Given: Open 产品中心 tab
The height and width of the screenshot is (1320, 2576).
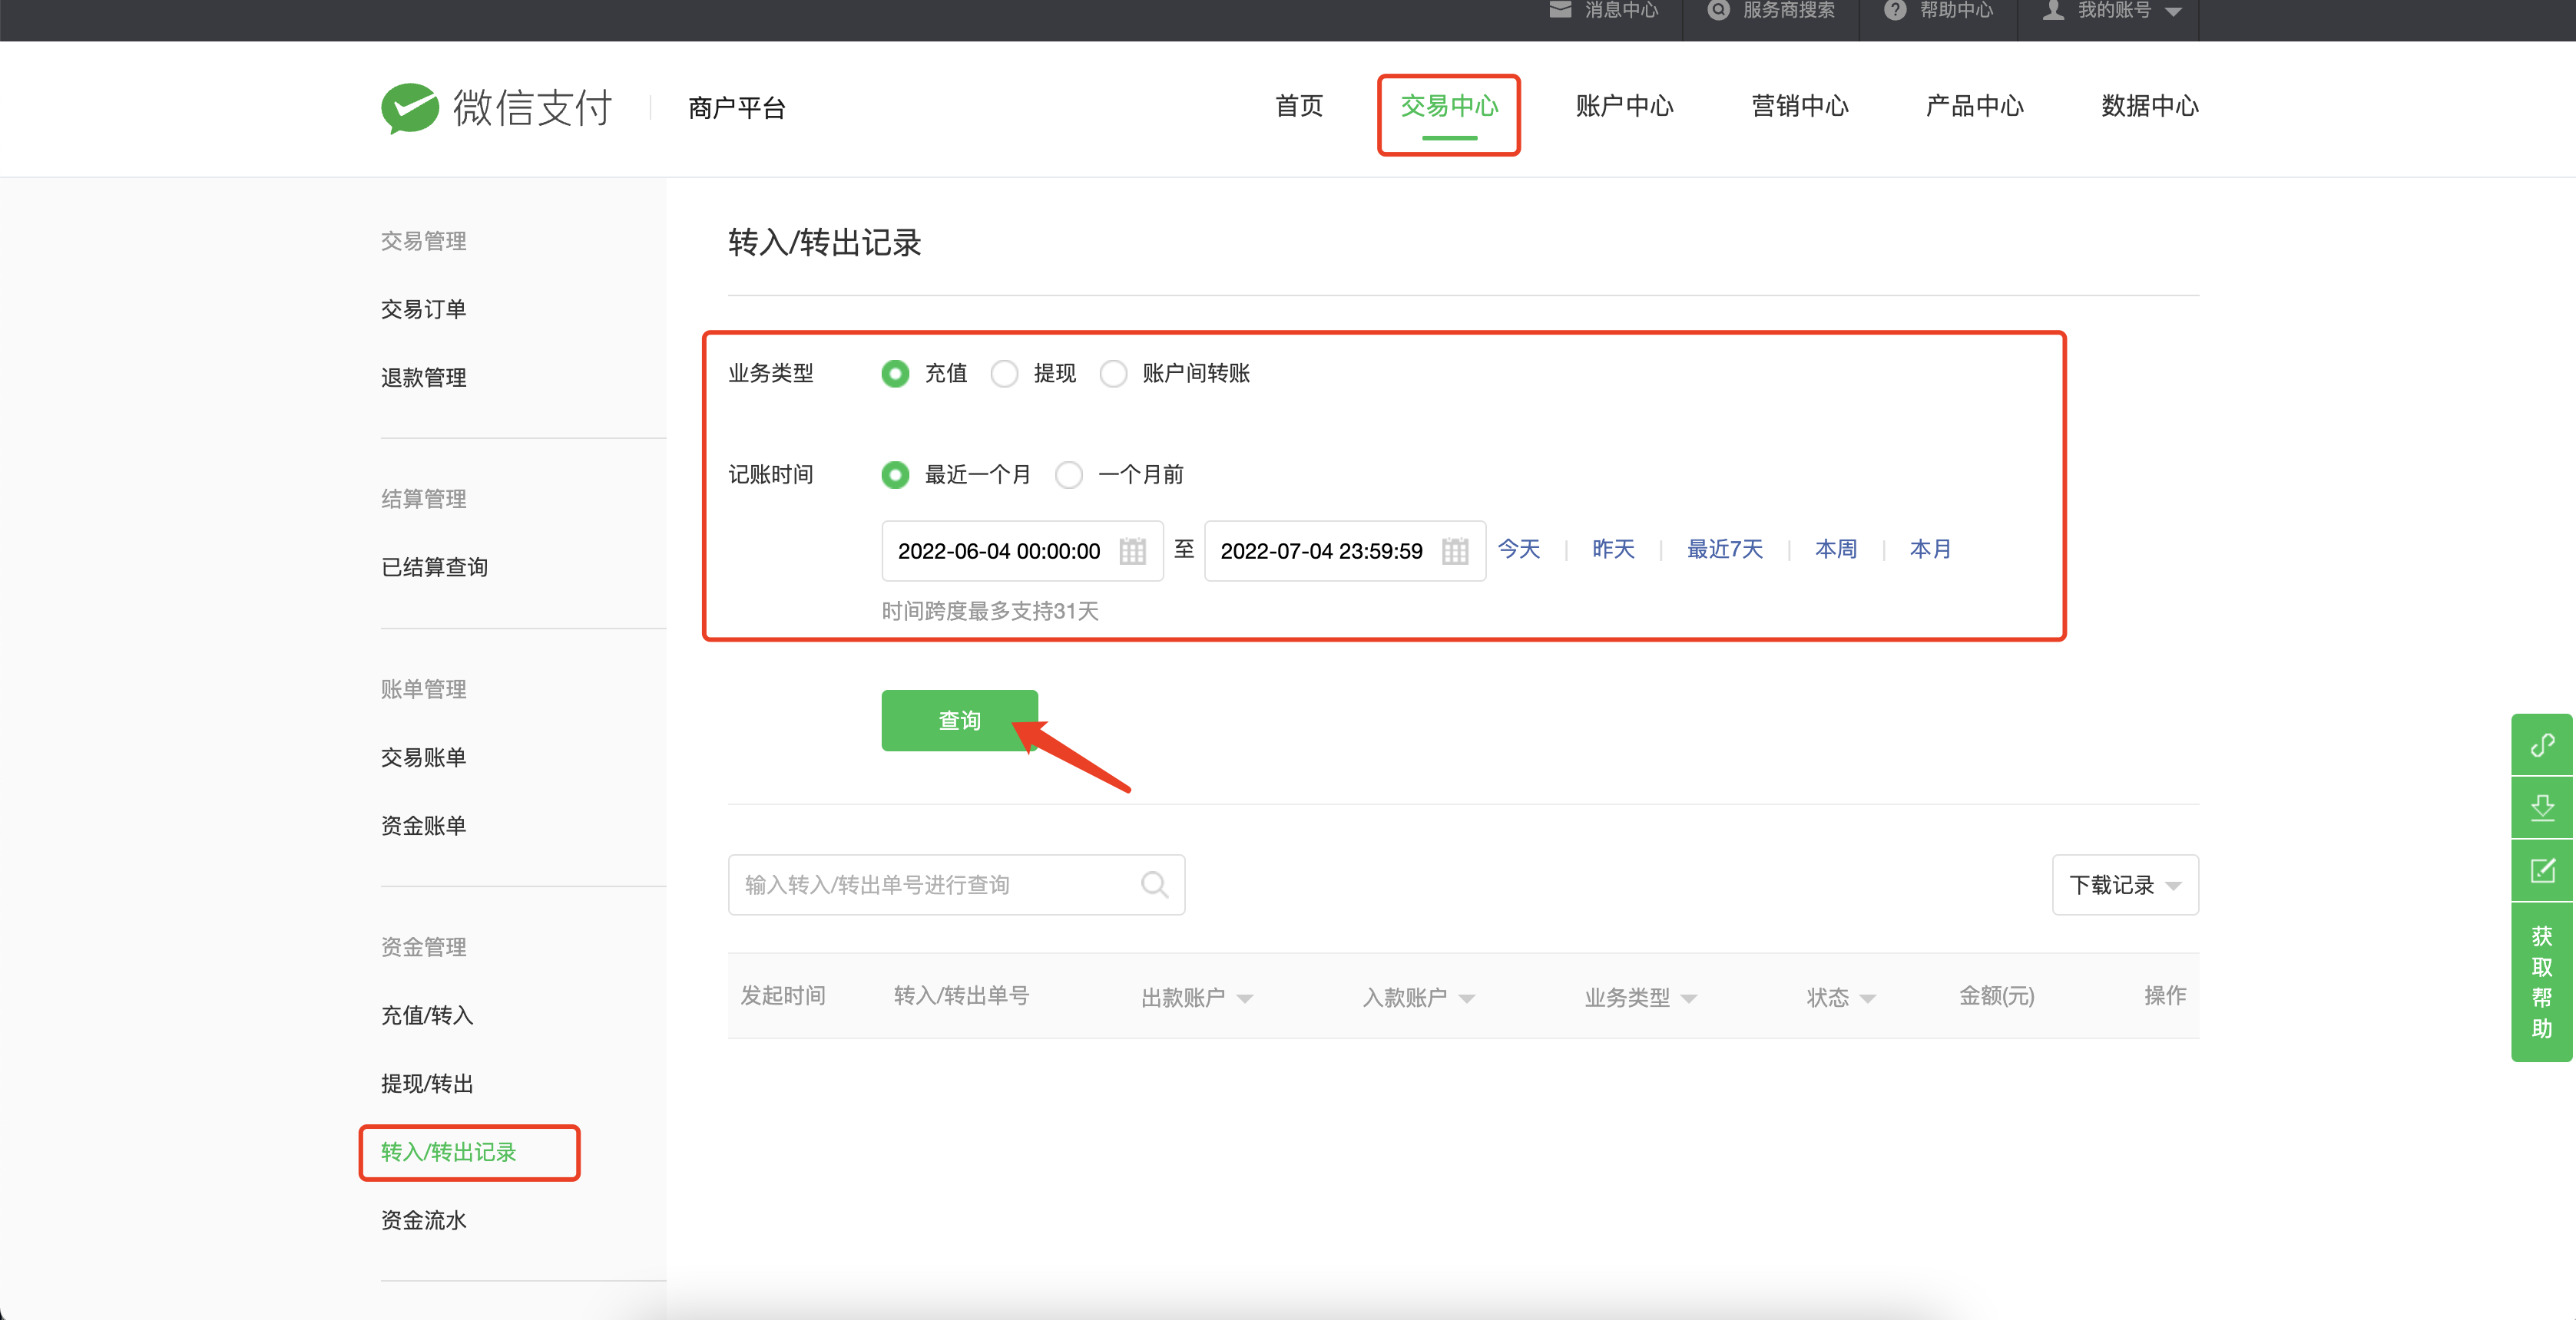Looking at the screenshot, I should (1975, 106).
